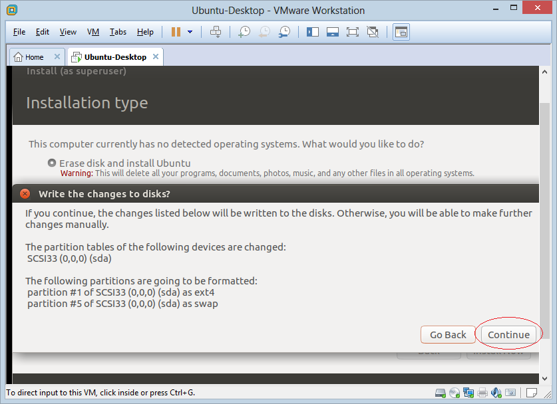This screenshot has width=557, height=404.
Task: Click Continue to write changes to disk
Action: 508,335
